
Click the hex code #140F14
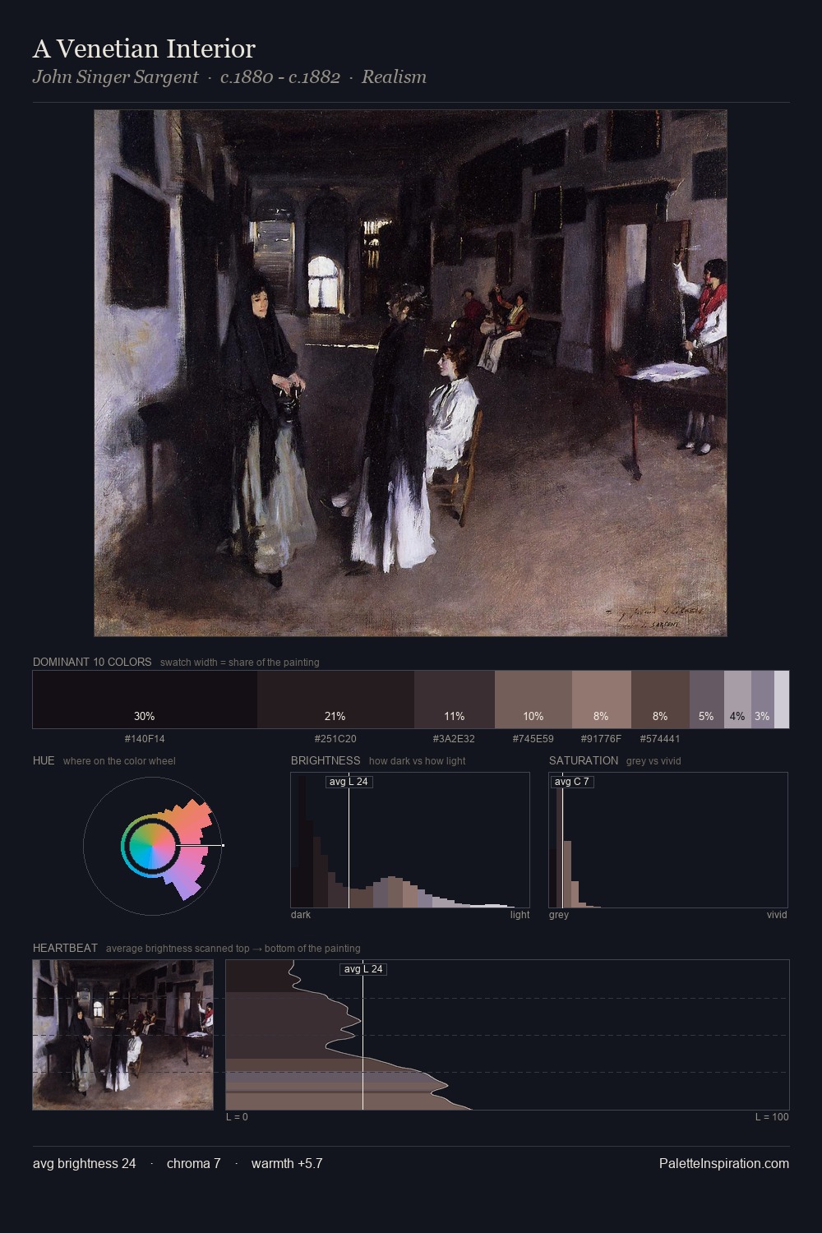pyautogui.click(x=145, y=738)
